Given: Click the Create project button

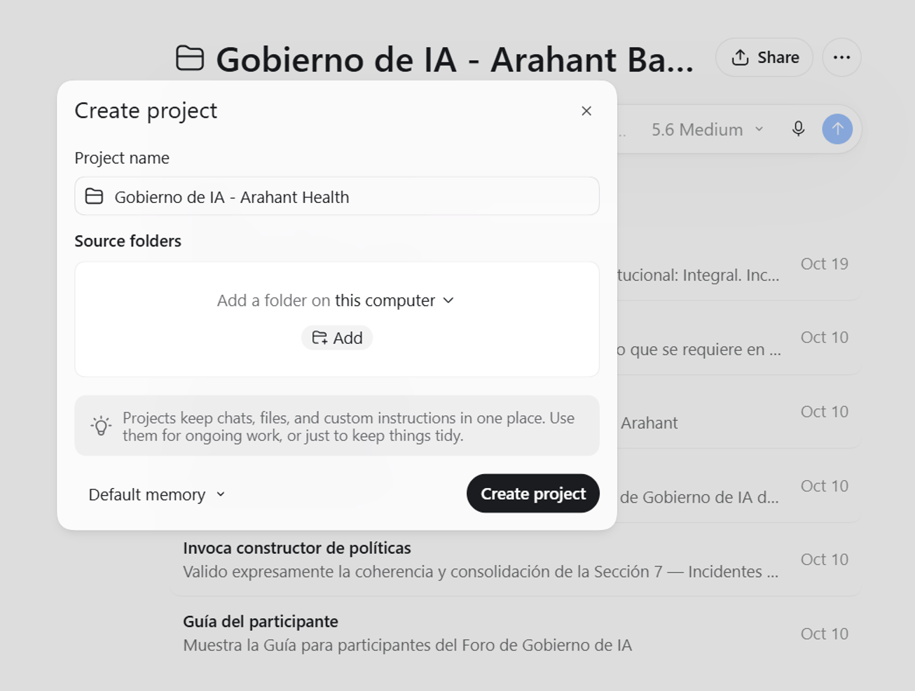Looking at the screenshot, I should [533, 494].
